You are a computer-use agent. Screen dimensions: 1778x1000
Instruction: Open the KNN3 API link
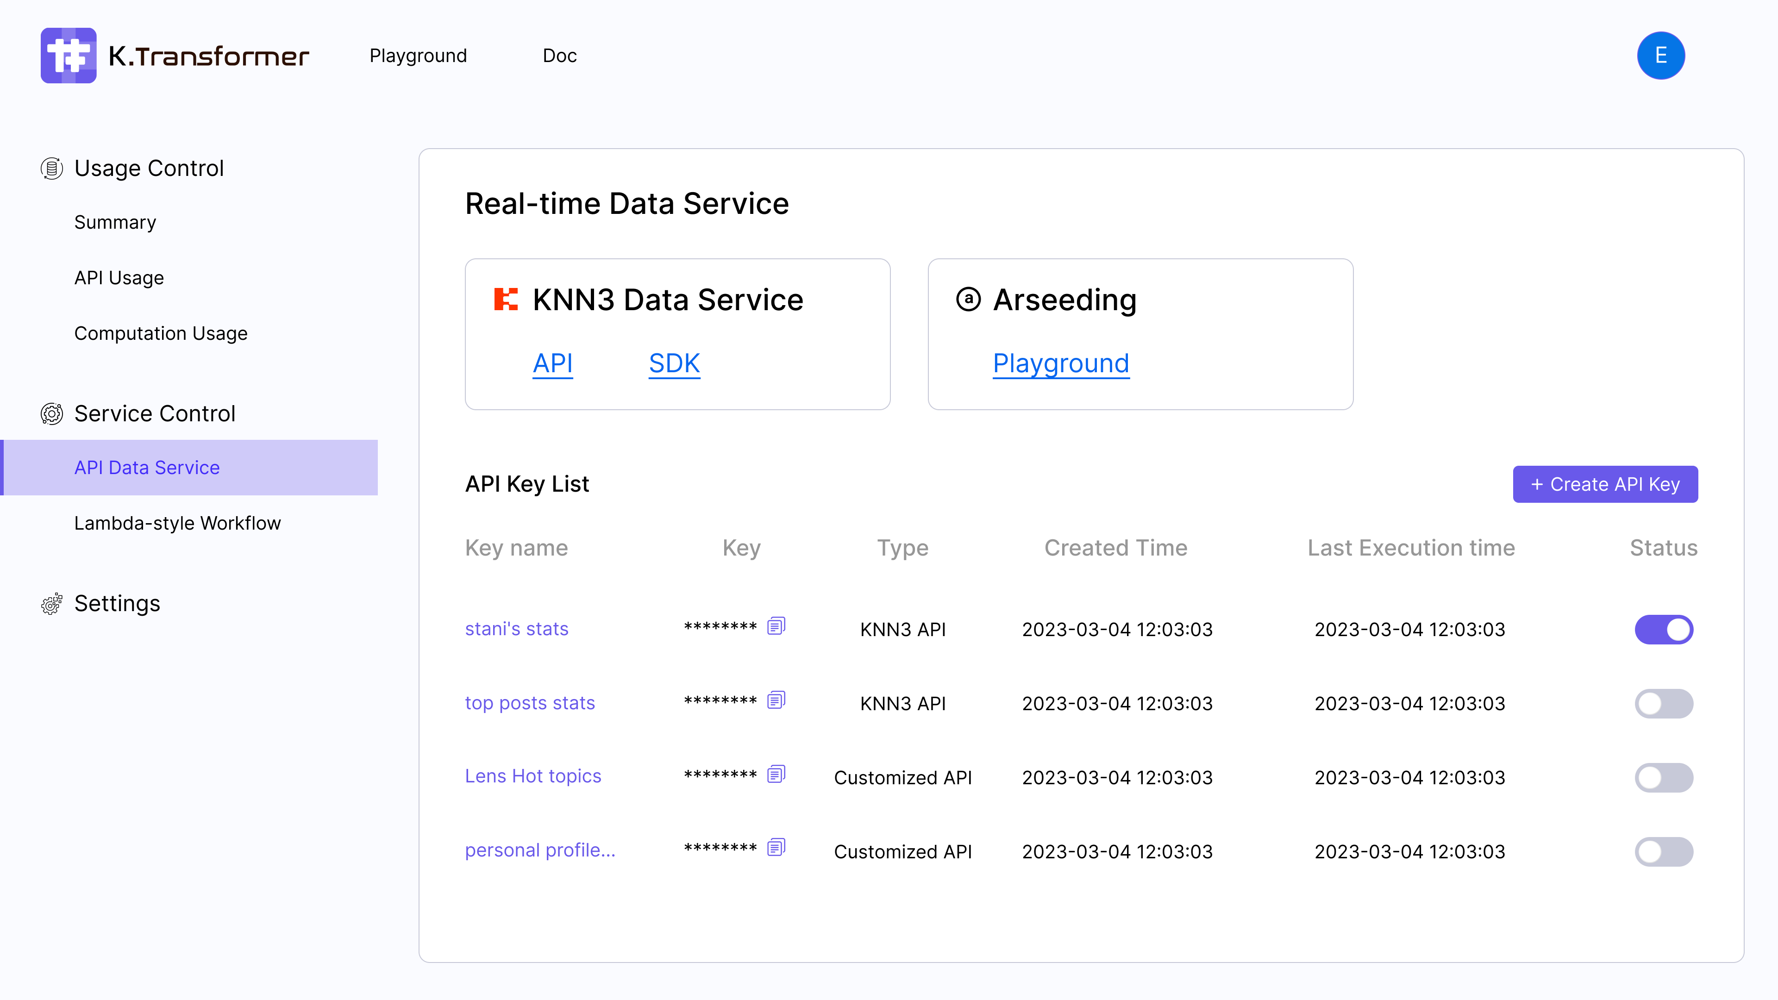coord(553,364)
